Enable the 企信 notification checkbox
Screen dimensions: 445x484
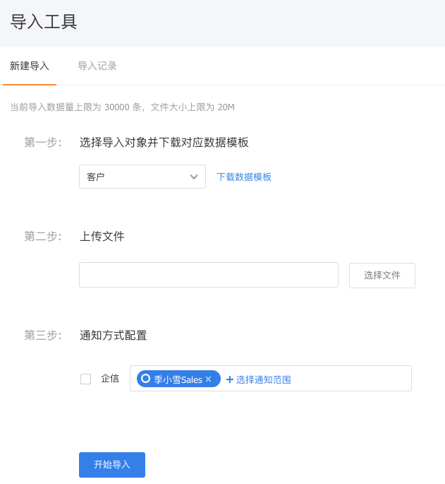(86, 379)
